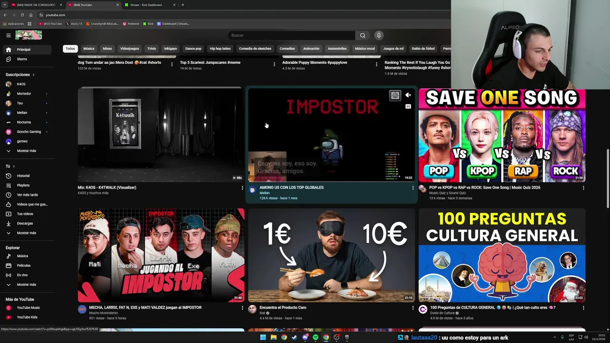Image resolution: width=610 pixels, height=343 pixels.
Task: Open Steam from the taskbar
Action: tap(295, 337)
